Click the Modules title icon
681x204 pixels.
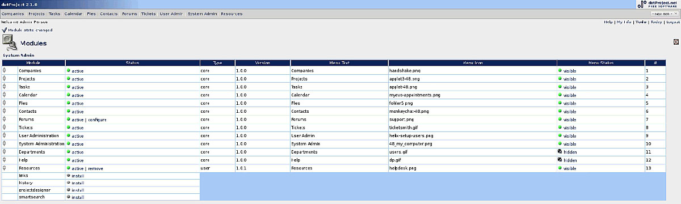tap(10, 43)
